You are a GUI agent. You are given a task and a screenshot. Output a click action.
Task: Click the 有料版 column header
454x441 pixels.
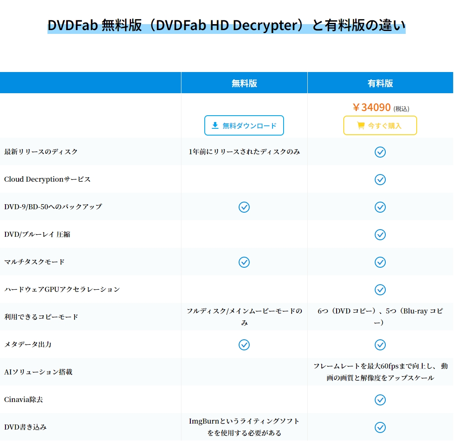tap(380, 83)
